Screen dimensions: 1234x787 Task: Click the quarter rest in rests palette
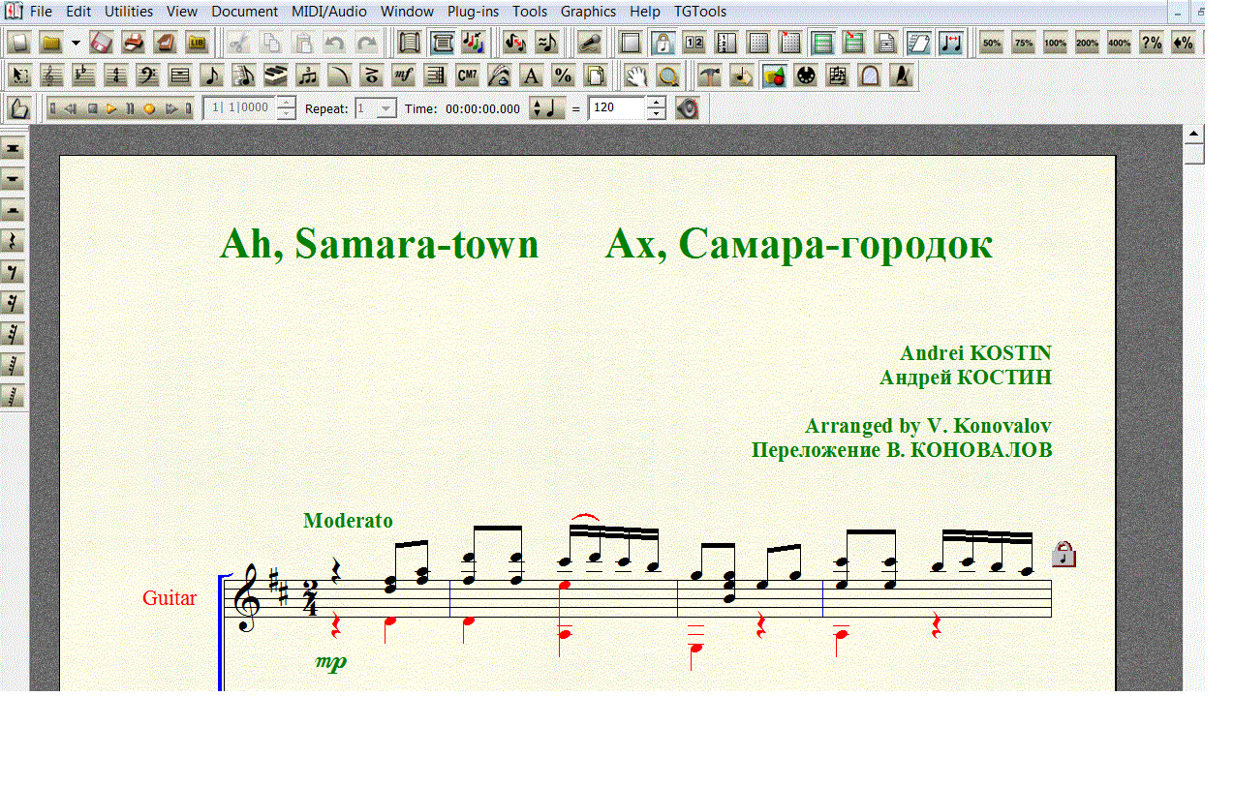point(14,241)
